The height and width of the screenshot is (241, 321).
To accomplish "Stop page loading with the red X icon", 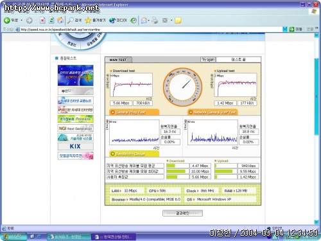I will point(42,21).
